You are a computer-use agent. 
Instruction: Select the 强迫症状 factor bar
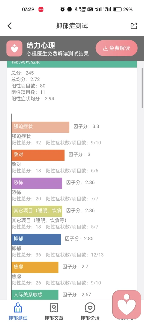coord(40,127)
